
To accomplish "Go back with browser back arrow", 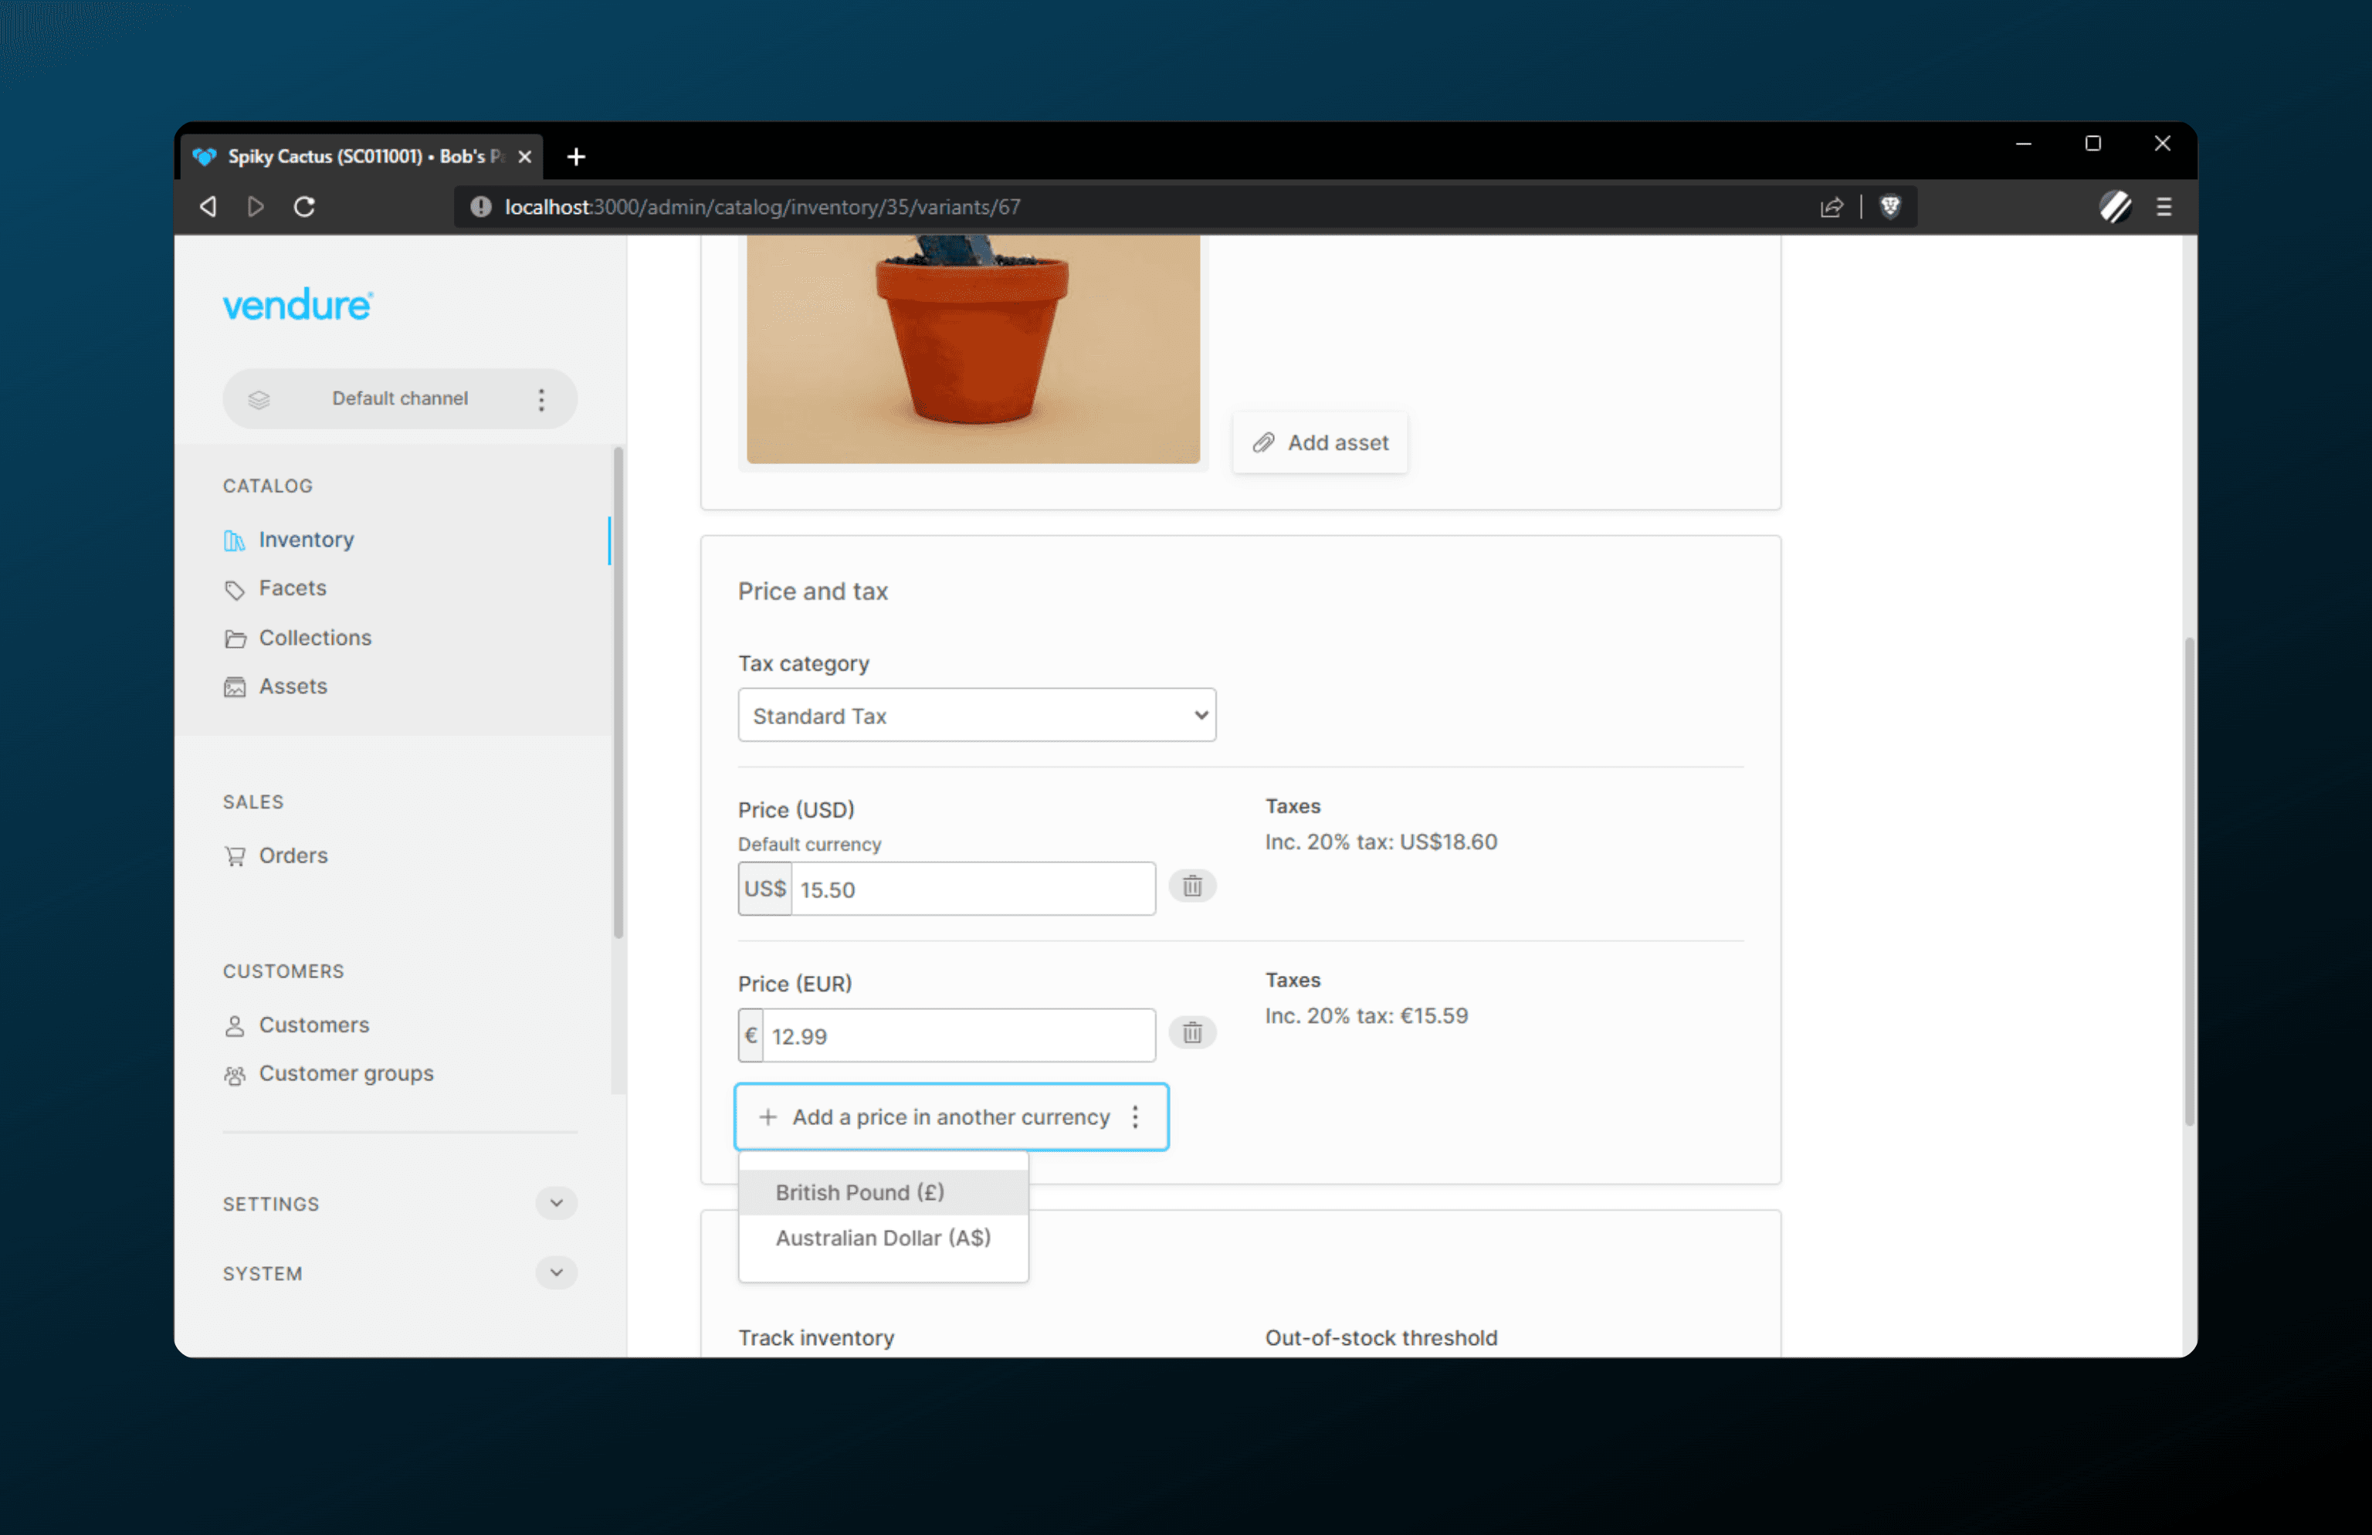I will click(x=208, y=206).
